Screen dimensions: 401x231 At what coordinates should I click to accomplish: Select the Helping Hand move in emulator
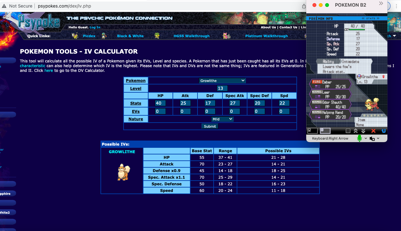click(331, 114)
